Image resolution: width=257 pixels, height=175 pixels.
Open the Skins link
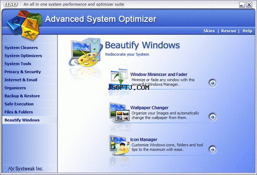(209, 31)
